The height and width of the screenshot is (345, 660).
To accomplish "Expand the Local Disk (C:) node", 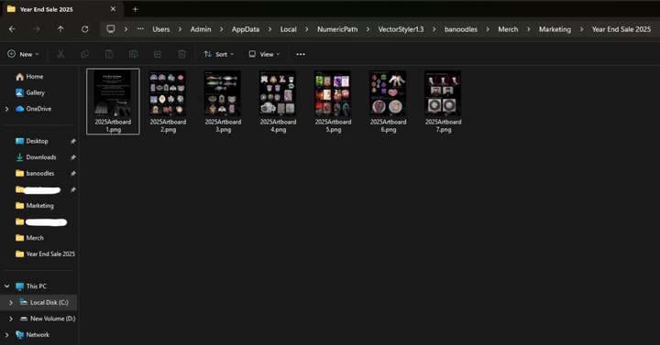I will pos(11,303).
